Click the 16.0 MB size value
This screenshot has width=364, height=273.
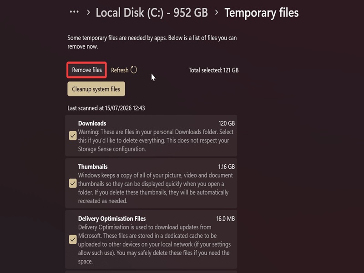point(225,219)
